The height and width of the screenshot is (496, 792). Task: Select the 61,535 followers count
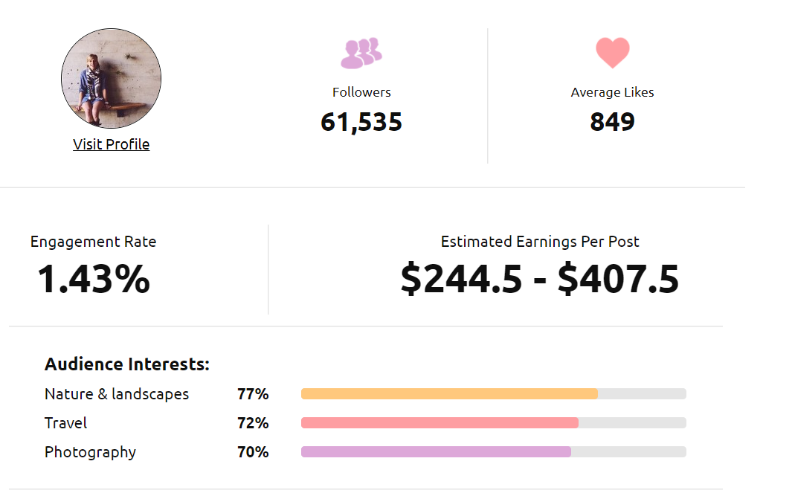coord(361,122)
